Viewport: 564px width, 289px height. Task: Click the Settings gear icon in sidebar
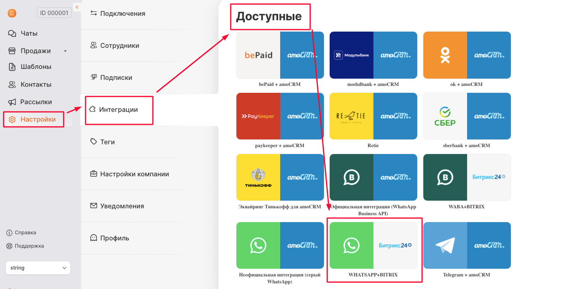click(x=12, y=120)
